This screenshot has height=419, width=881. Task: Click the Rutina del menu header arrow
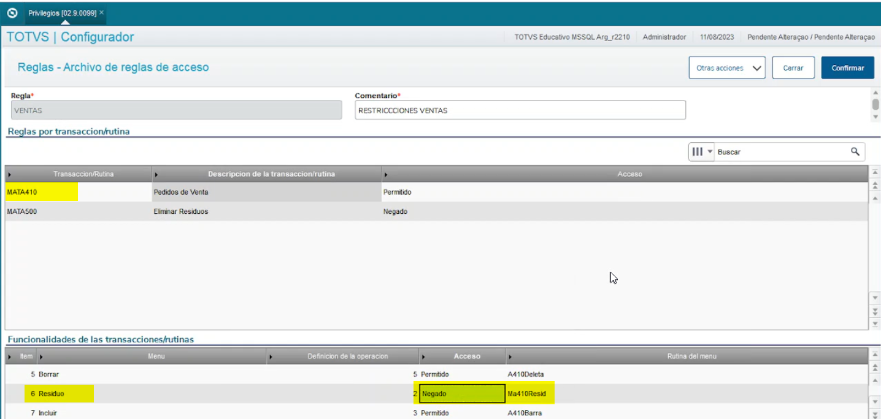coord(510,356)
